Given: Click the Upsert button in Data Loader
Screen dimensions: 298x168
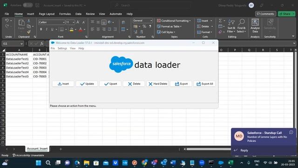Looking at the screenshot, I should coord(110,84).
